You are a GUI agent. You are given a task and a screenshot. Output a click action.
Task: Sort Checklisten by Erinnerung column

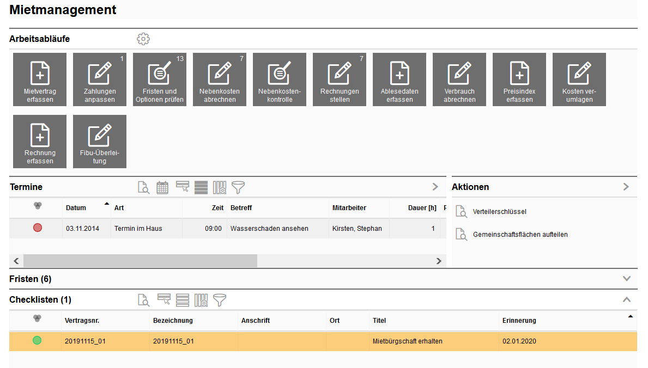pyautogui.click(x=519, y=321)
